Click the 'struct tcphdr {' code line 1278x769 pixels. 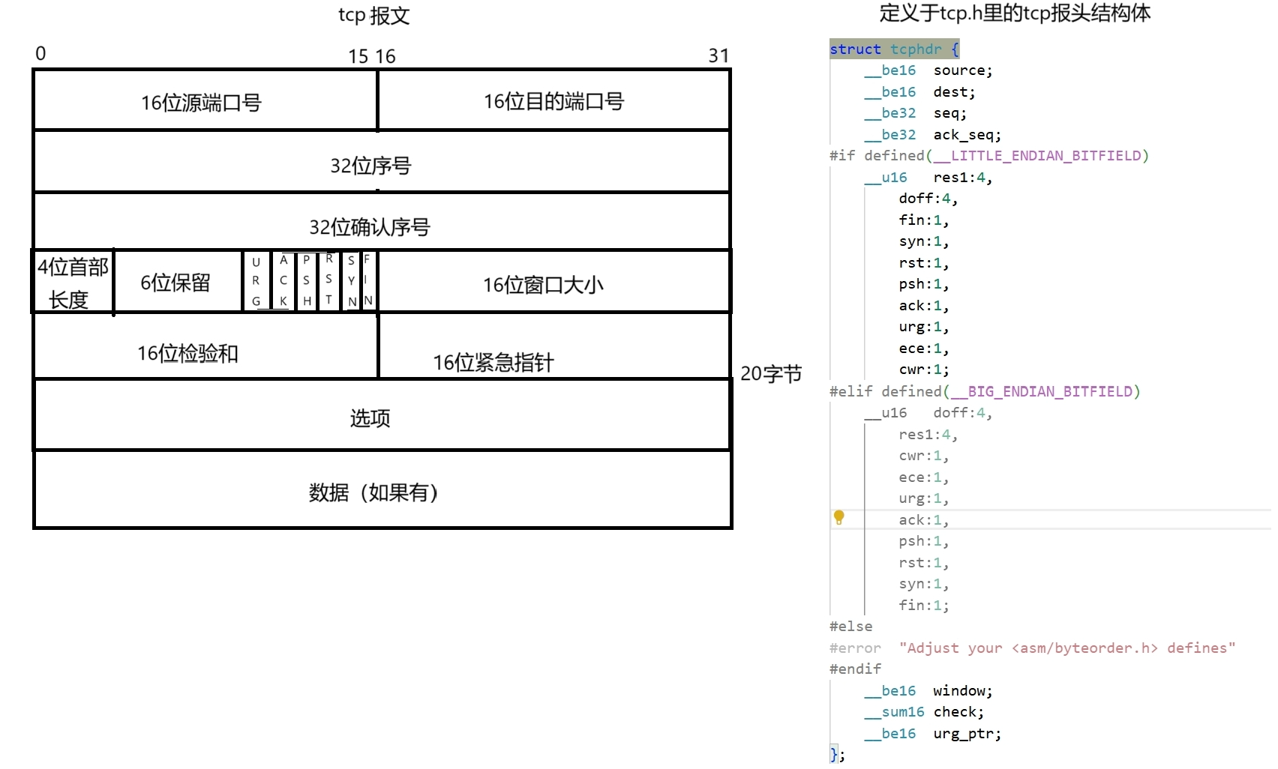pos(894,49)
